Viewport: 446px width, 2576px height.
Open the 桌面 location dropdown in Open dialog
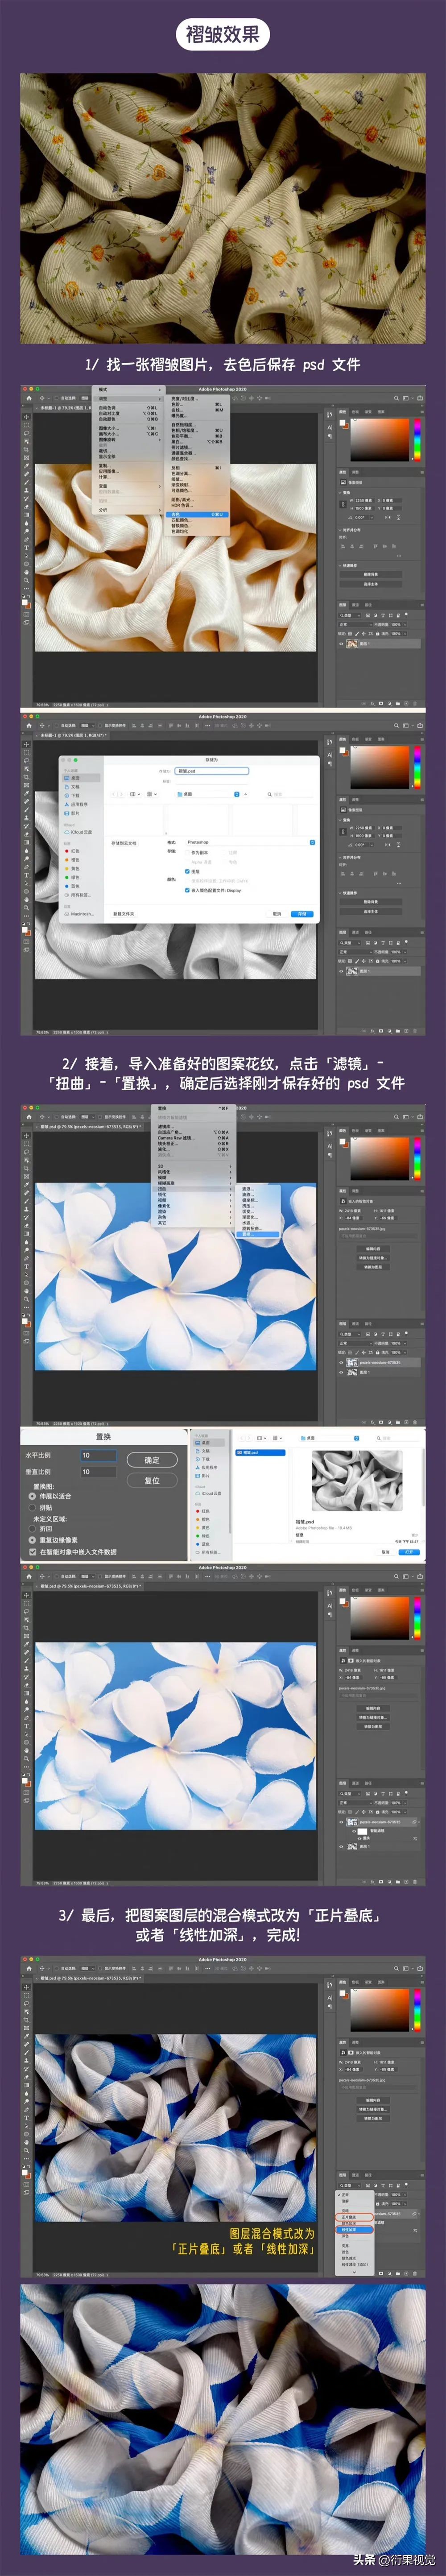(330, 1438)
